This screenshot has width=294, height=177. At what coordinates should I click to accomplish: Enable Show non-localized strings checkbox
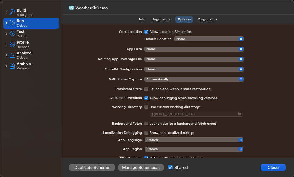coord(146,133)
